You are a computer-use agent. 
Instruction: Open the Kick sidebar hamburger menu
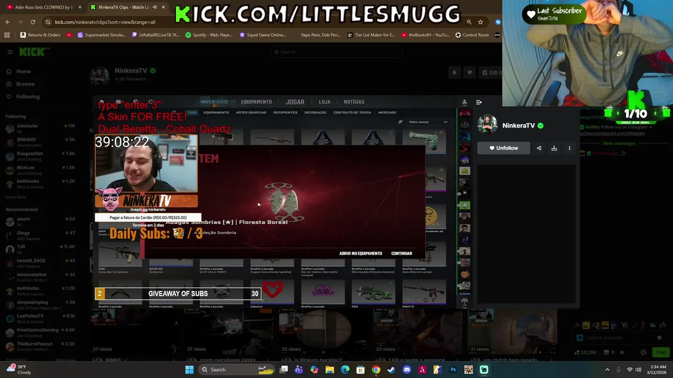click(10, 52)
